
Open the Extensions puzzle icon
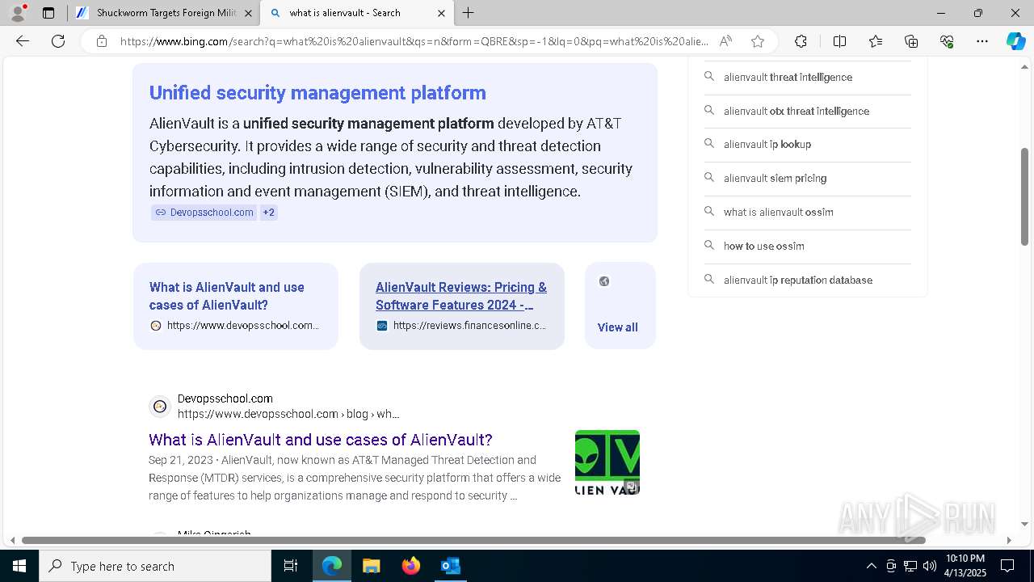[801, 41]
